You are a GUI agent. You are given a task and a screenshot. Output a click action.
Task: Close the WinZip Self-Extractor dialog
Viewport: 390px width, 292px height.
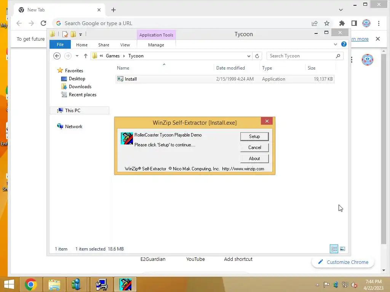pos(267,121)
